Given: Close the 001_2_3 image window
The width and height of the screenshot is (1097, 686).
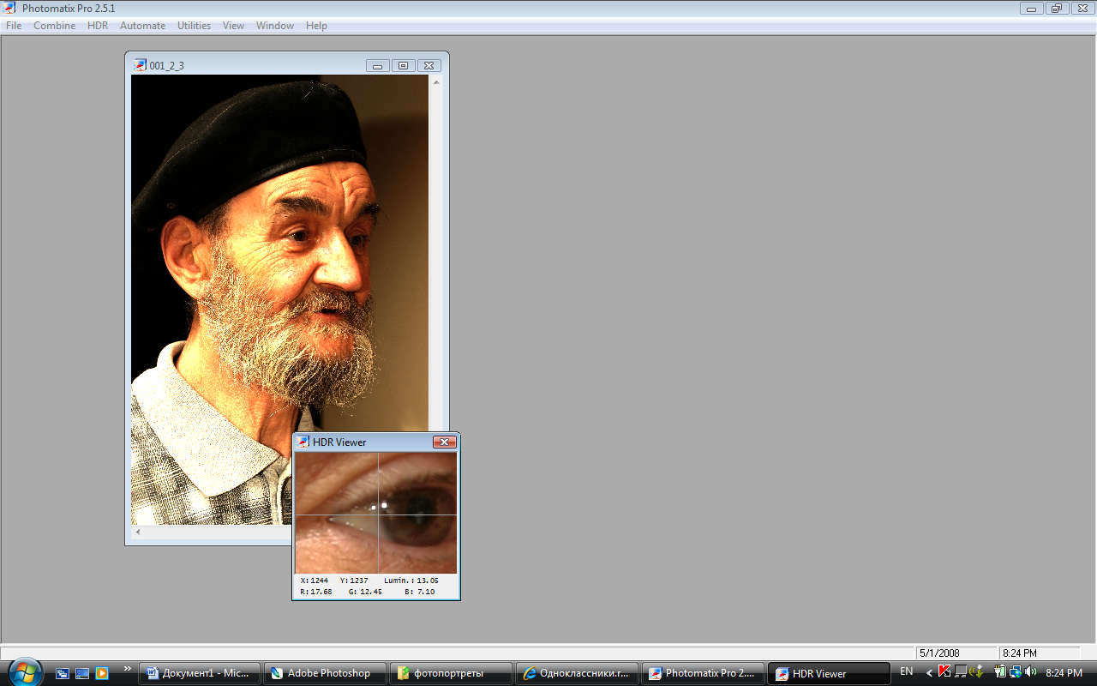Looking at the screenshot, I should pos(429,65).
